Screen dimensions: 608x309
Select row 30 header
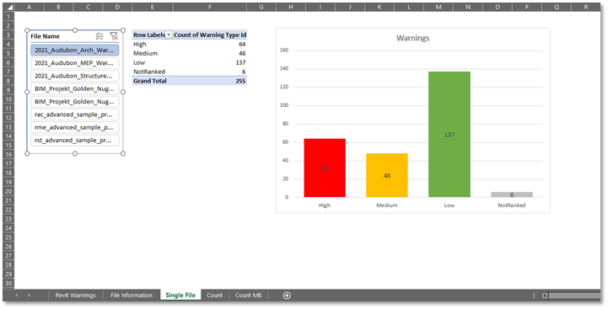(8, 284)
